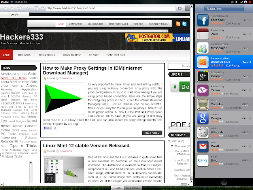Viewport: 253px width, 190px height.
Task: Open the Youtube app icon
Action: (203, 104)
